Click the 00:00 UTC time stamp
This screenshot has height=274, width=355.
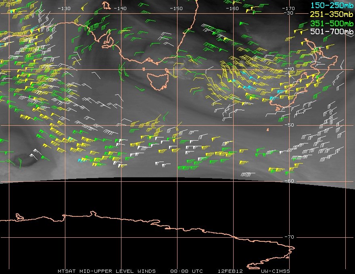click(x=186, y=271)
